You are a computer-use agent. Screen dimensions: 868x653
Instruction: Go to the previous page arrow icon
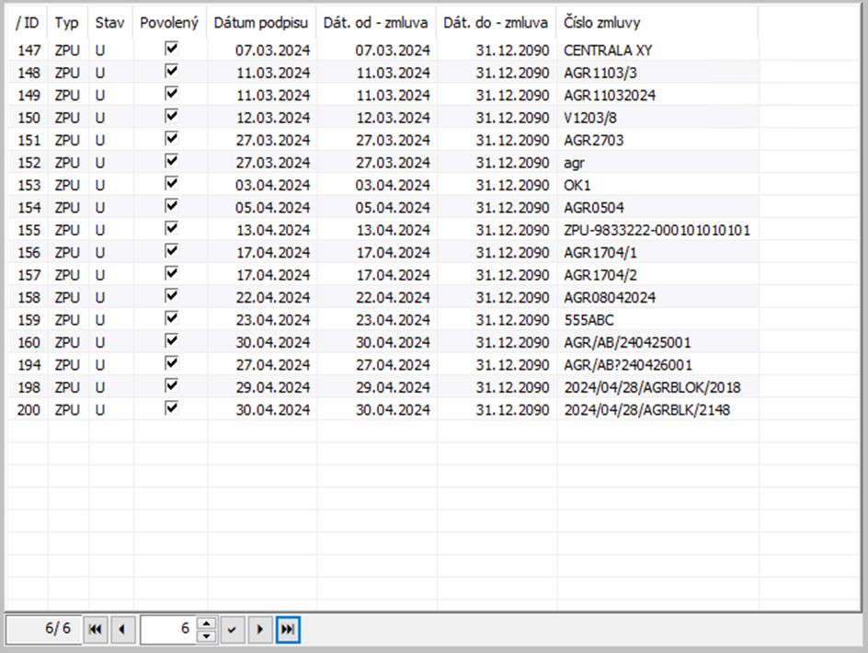coord(121,629)
